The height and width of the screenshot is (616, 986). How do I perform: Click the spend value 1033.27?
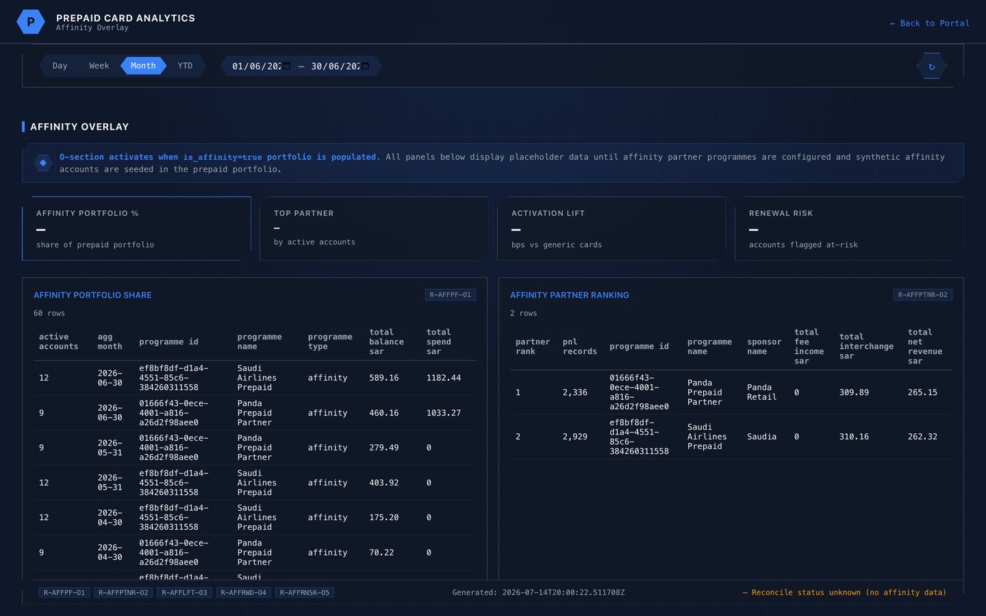[x=444, y=413]
